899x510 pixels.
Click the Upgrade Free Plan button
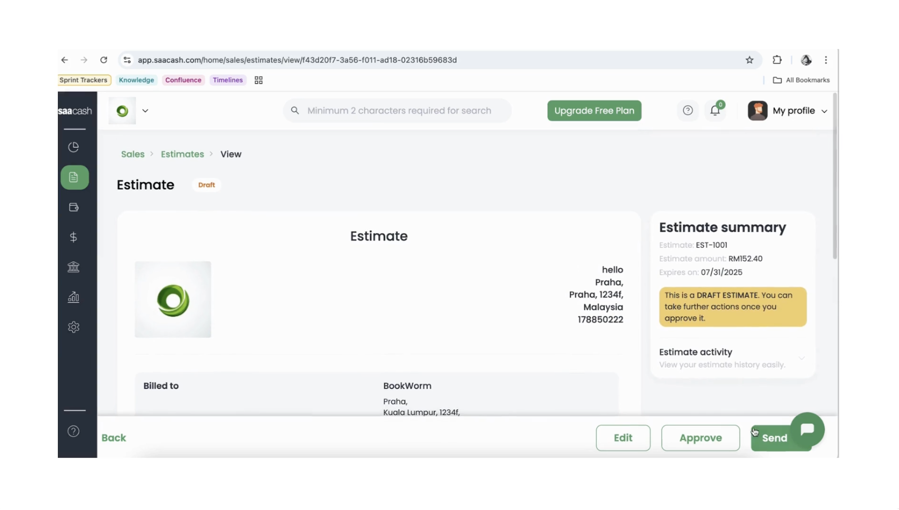point(594,111)
